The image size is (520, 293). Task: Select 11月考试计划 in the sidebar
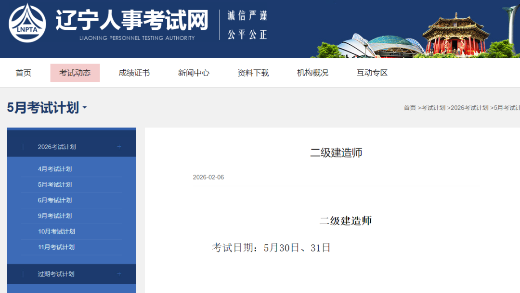click(x=56, y=247)
